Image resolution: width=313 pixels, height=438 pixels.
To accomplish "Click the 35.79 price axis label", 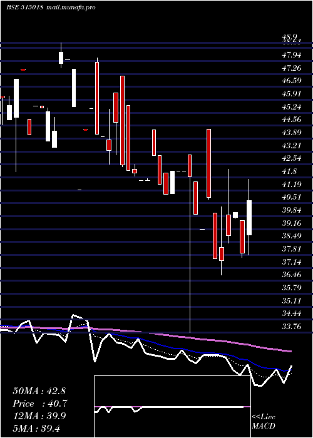I will tap(292, 288).
